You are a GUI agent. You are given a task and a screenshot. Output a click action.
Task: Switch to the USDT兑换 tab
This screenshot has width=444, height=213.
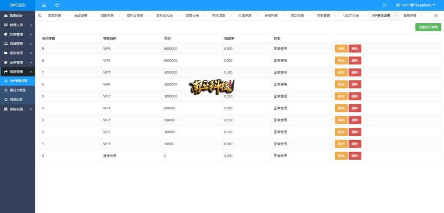point(351,16)
